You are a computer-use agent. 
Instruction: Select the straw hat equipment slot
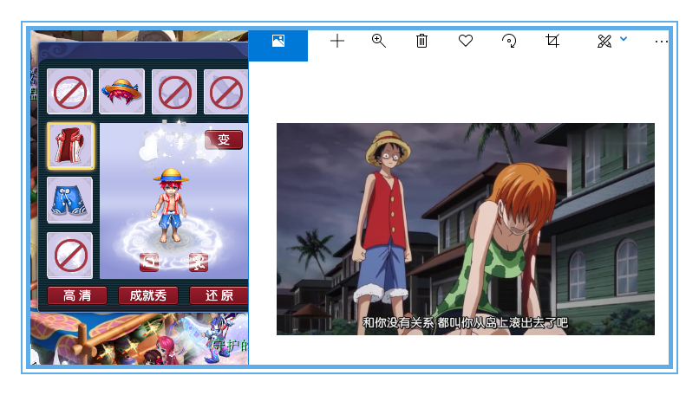(x=121, y=91)
